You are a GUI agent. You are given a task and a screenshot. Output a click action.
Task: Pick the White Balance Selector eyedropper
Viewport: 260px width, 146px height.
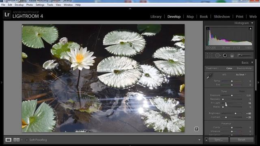click(210, 77)
